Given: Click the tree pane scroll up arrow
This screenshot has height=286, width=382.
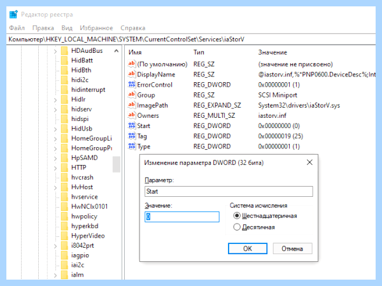Looking at the screenshot, I should pyautogui.click(x=117, y=51).
